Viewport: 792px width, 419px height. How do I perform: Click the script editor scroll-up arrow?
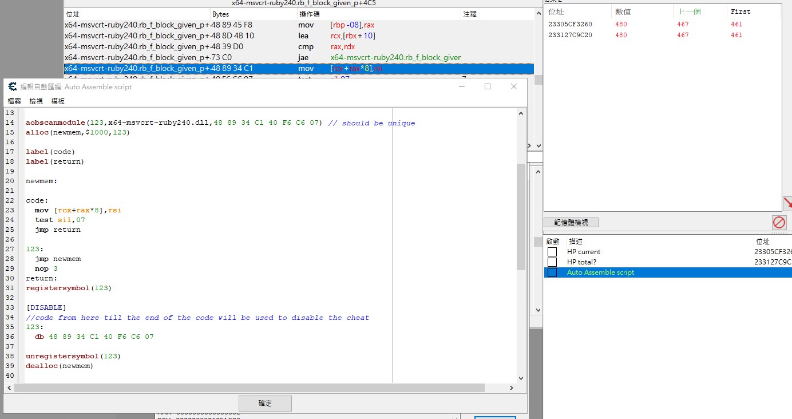point(521,113)
